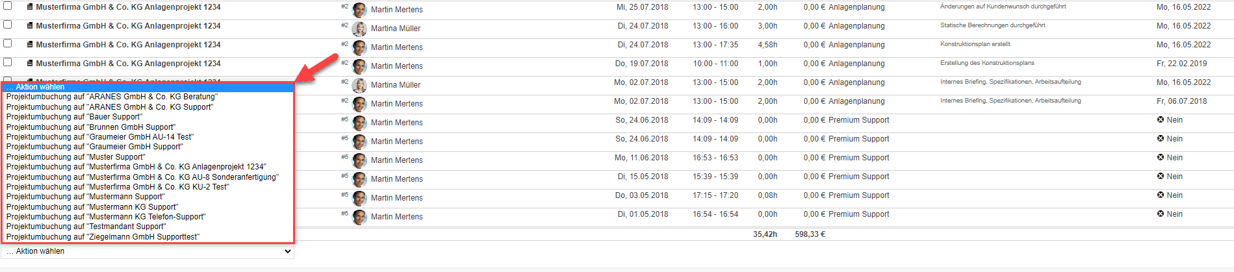Pick Projektumbuchung auf "Ziegelmann GmbH Supporttest"
The height and width of the screenshot is (272, 1234).
tap(103, 237)
